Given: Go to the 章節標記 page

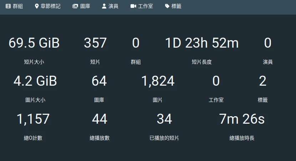Looking at the screenshot, I should pyautogui.click(x=48, y=6).
